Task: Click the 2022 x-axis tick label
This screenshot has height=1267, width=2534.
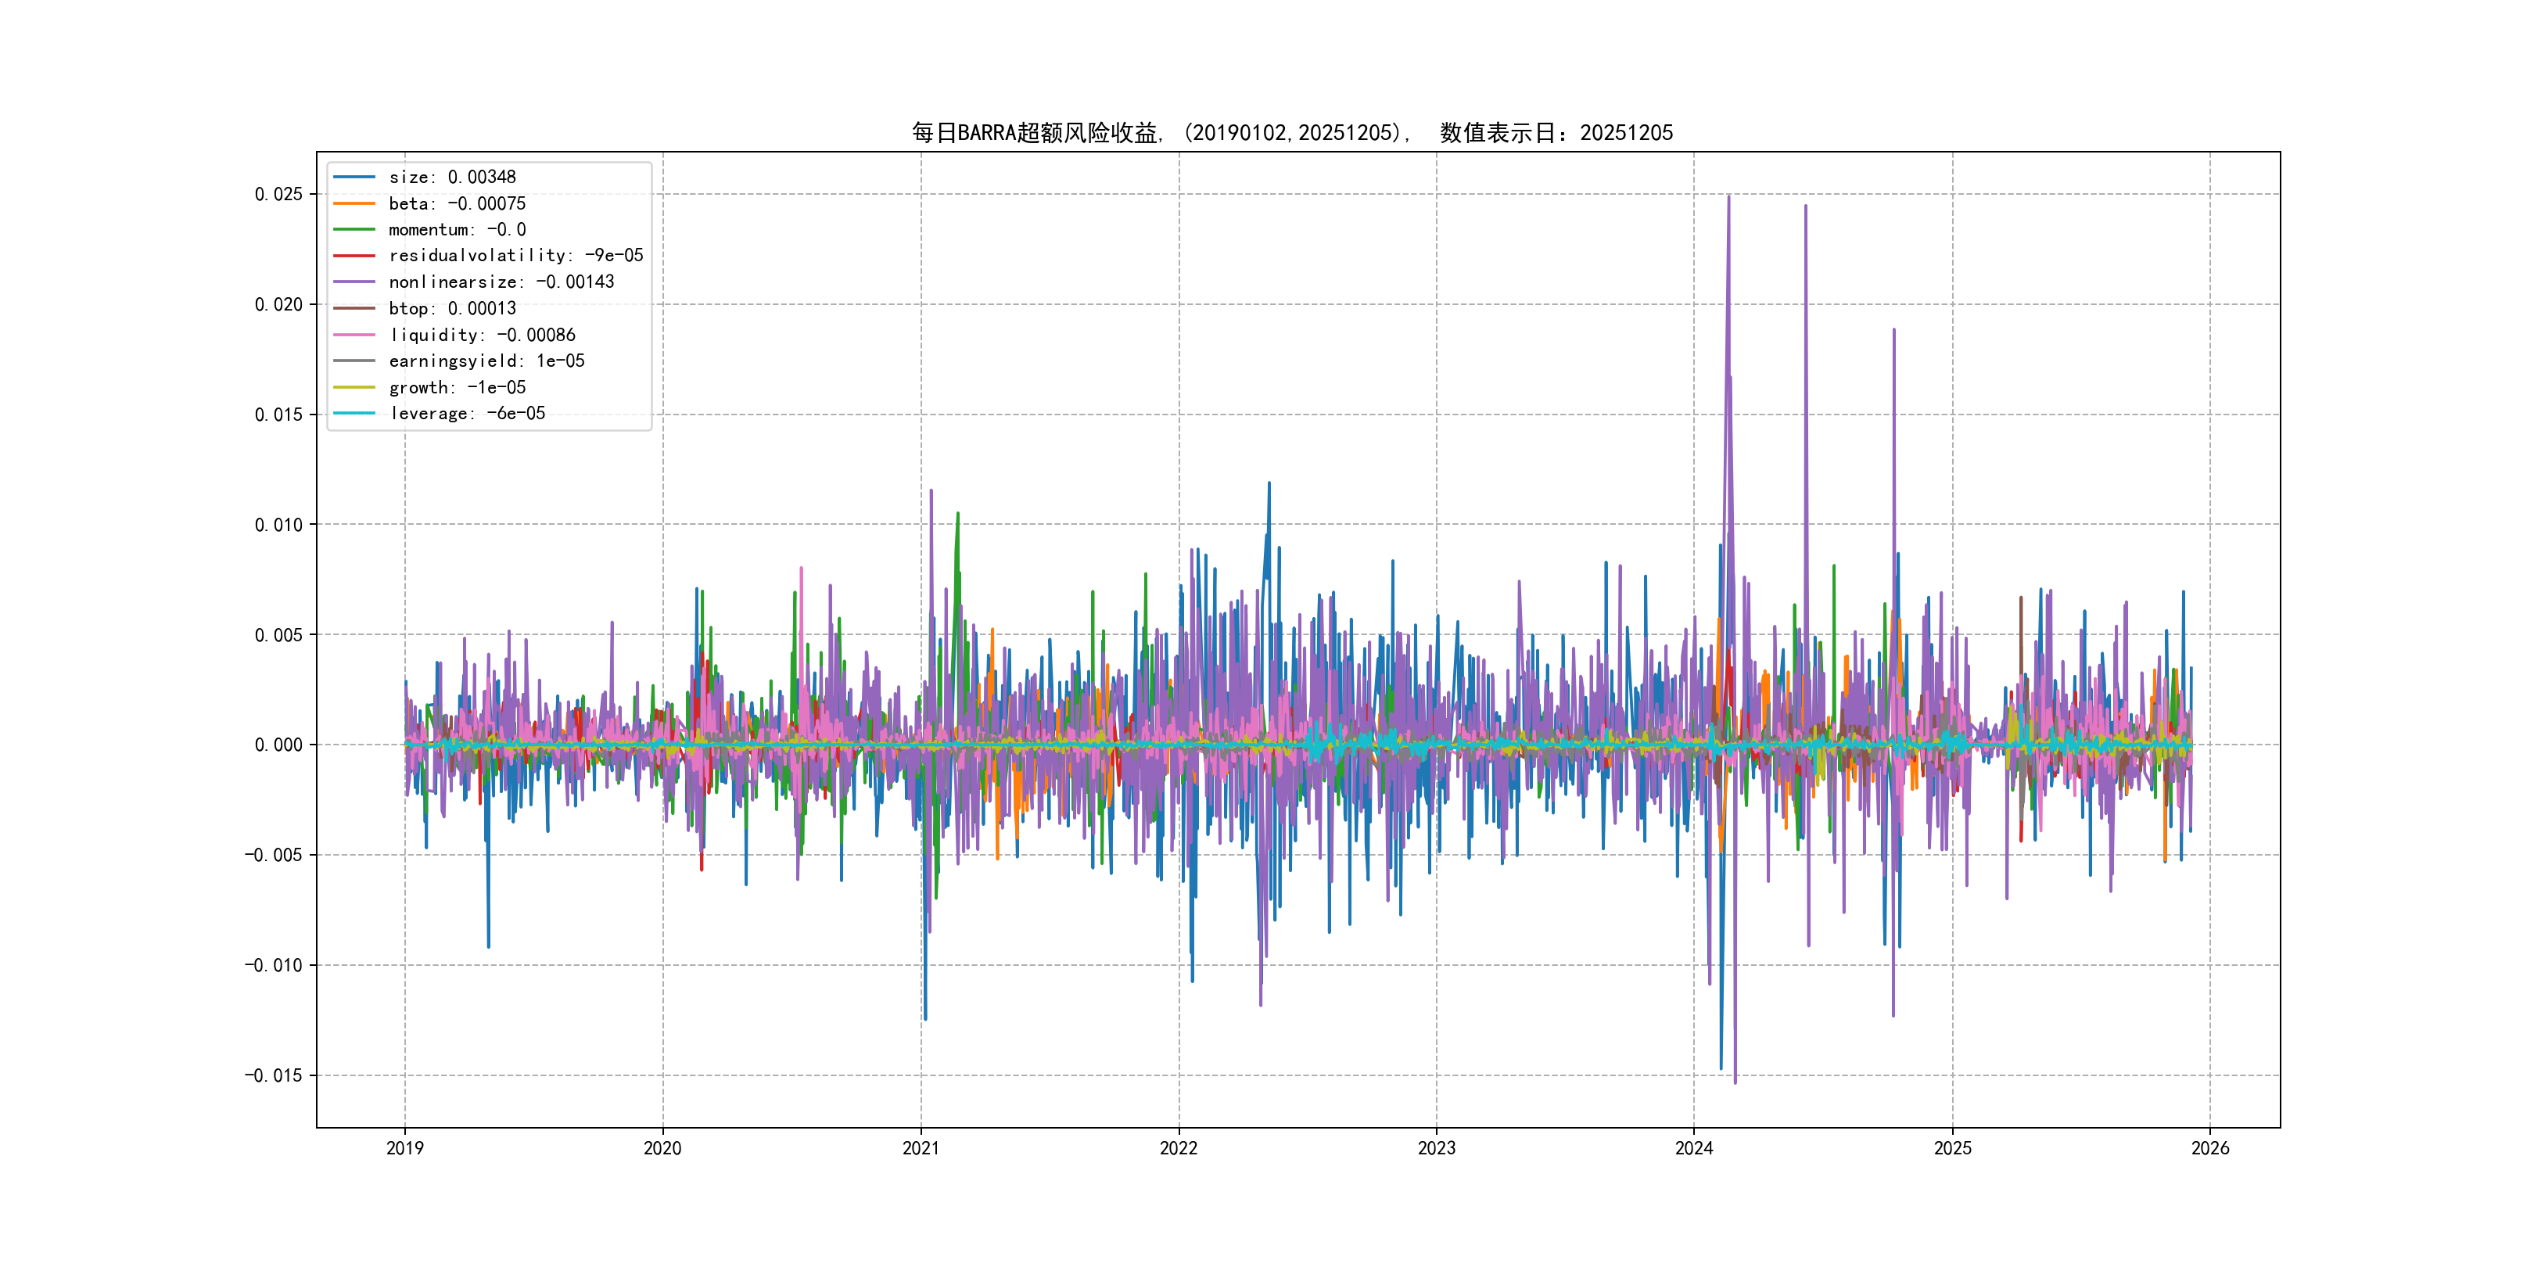Action: coord(1179,1148)
